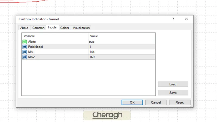Image resolution: width=217 pixels, height=122 pixels.
Task: Open the Common tab
Action: pyautogui.click(x=38, y=28)
